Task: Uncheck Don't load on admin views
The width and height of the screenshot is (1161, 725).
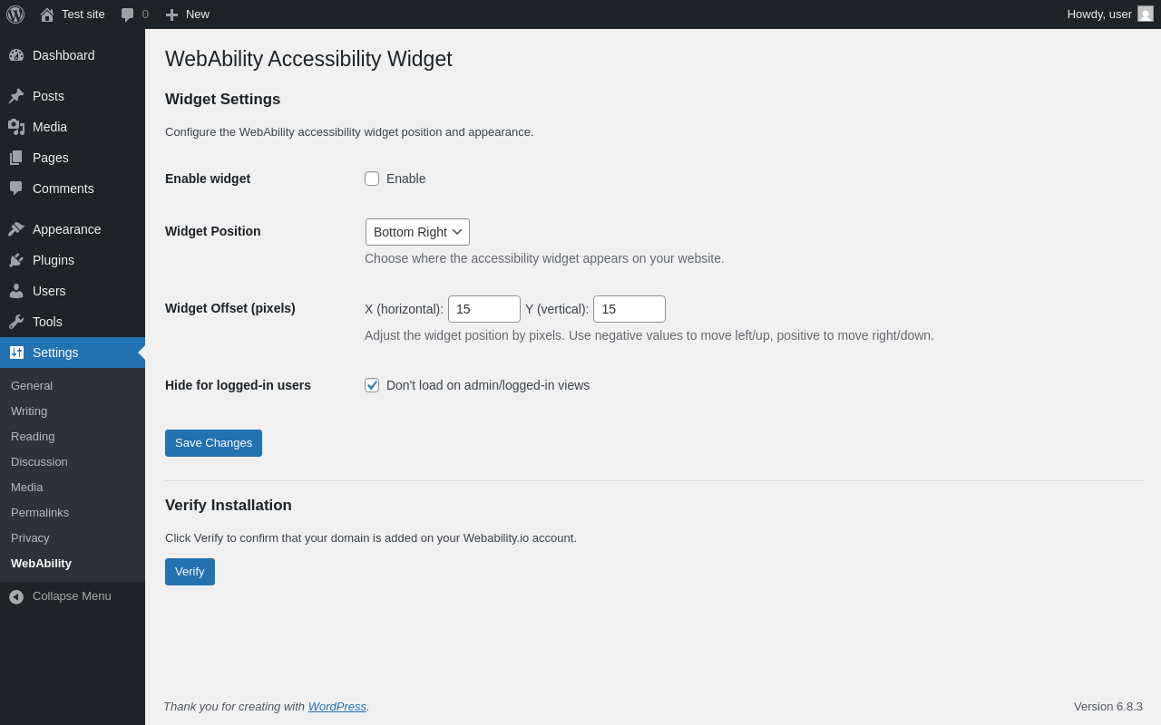Action: click(x=372, y=385)
